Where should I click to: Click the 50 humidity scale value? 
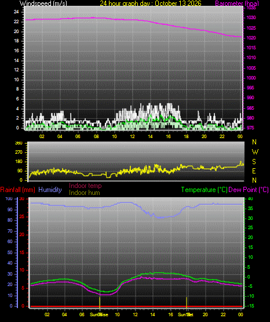(10, 252)
